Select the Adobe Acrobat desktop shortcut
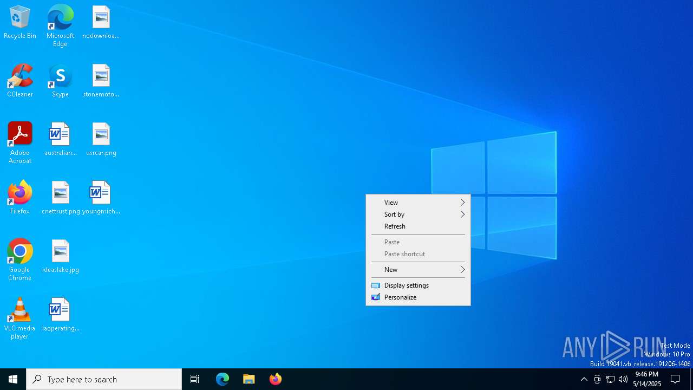Image resolution: width=693 pixels, height=390 pixels. coord(20,143)
